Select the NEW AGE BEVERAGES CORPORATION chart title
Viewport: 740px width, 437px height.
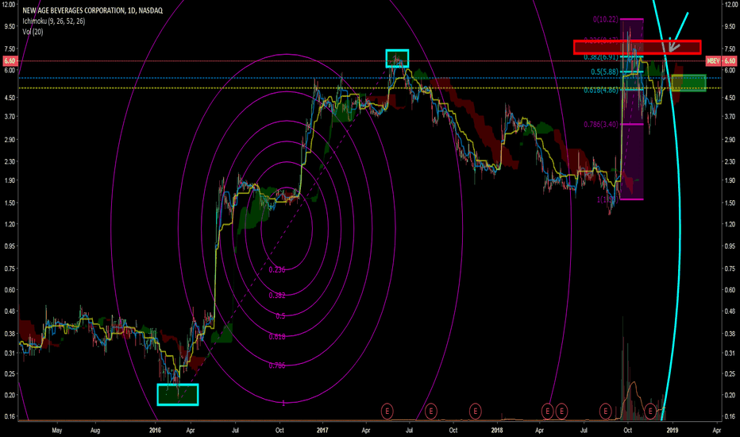click(92, 10)
